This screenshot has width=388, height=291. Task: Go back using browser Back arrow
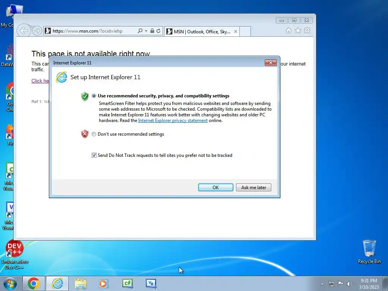24,31
